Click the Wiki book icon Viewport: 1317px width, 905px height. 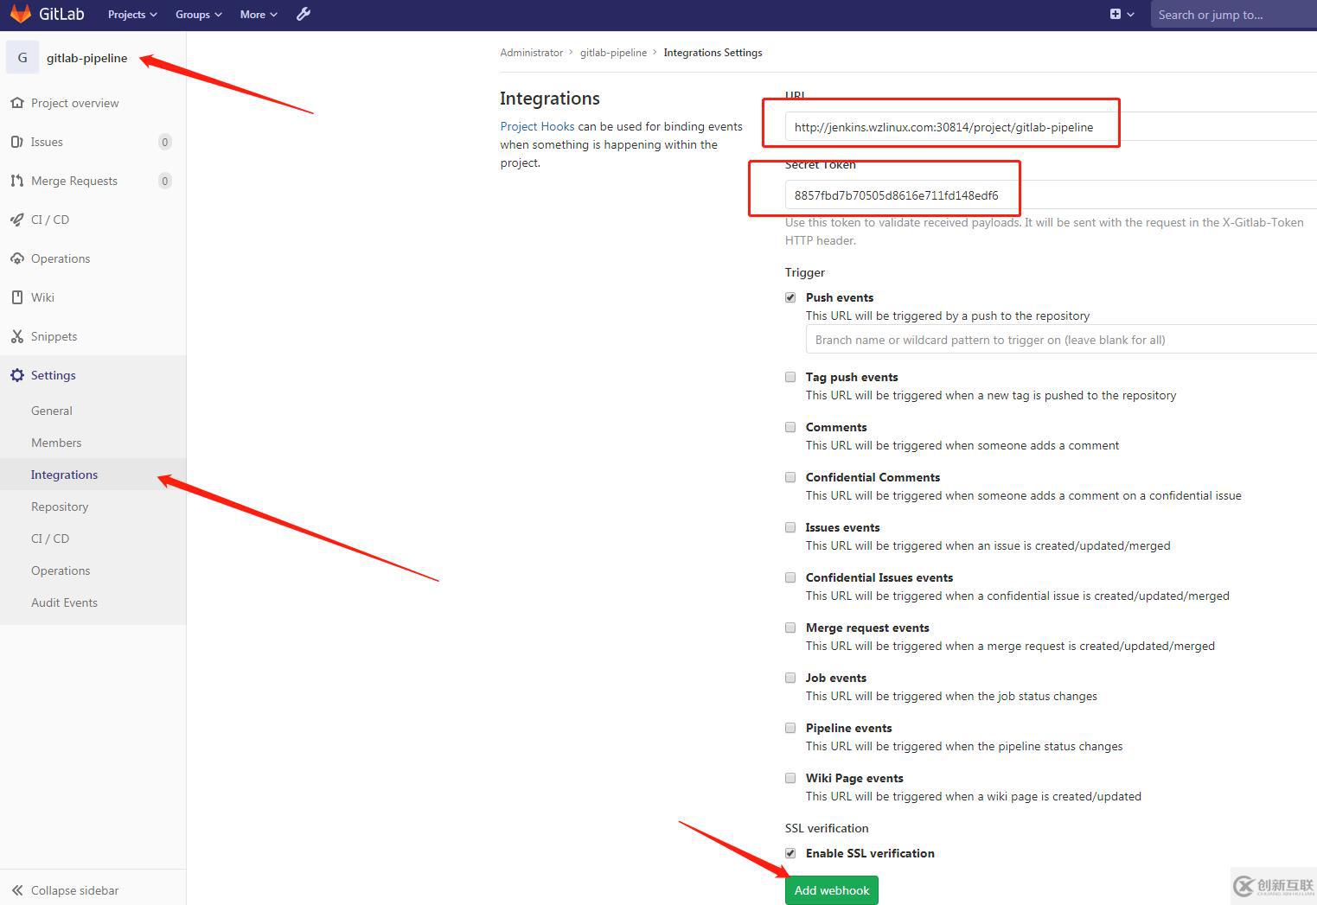[17, 297]
